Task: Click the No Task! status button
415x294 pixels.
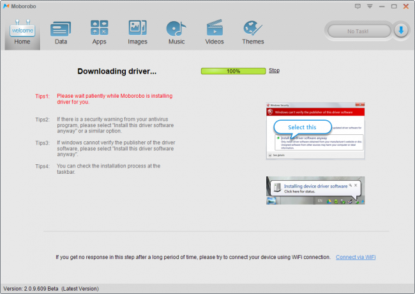Action: (x=359, y=31)
